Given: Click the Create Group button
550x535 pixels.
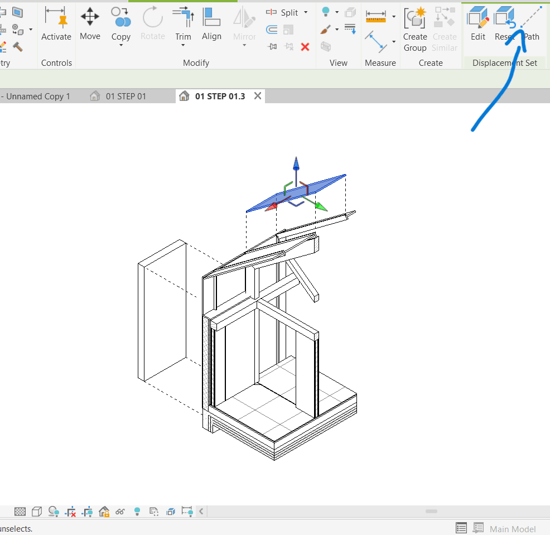Looking at the screenshot, I should pyautogui.click(x=415, y=30).
